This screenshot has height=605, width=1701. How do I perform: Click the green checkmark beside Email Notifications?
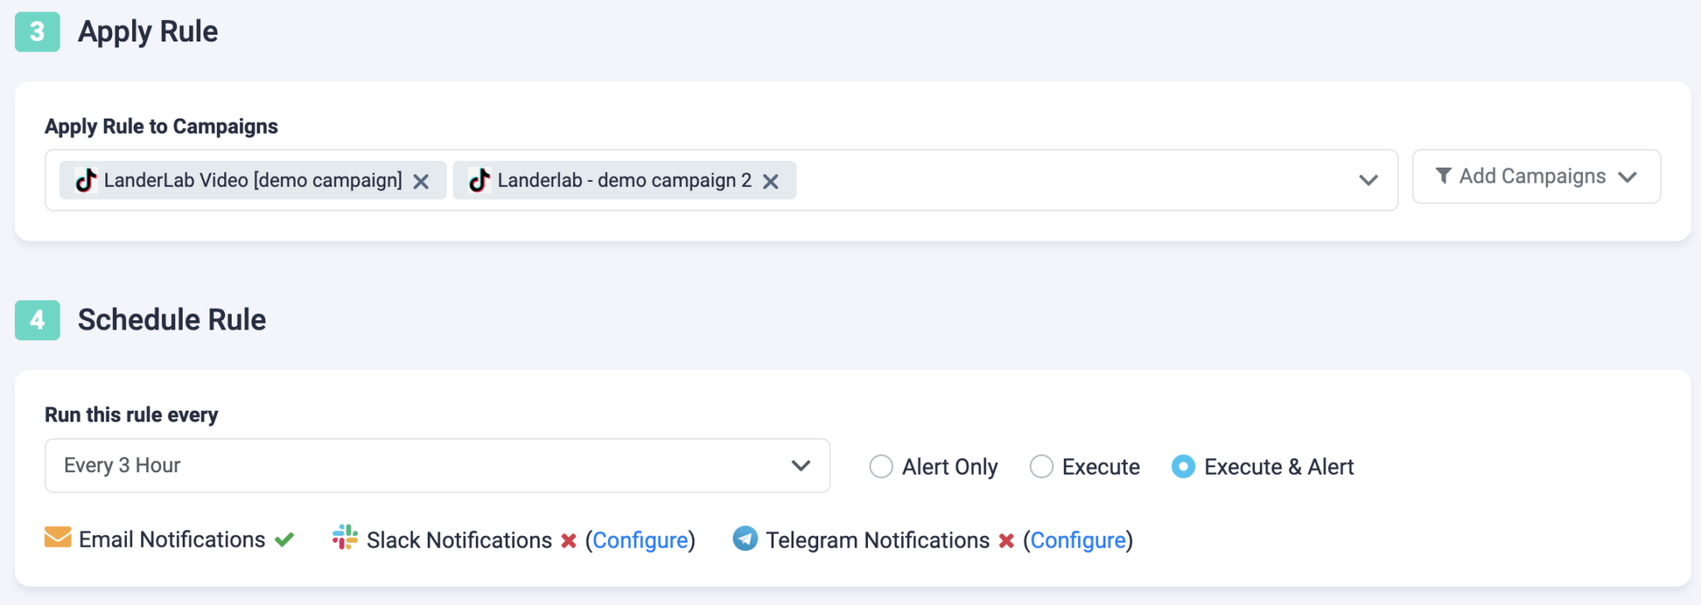[x=283, y=539]
